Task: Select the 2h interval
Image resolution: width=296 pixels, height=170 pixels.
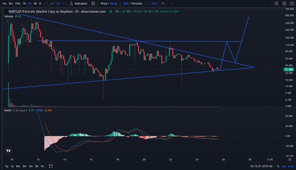Action: (30, 3)
